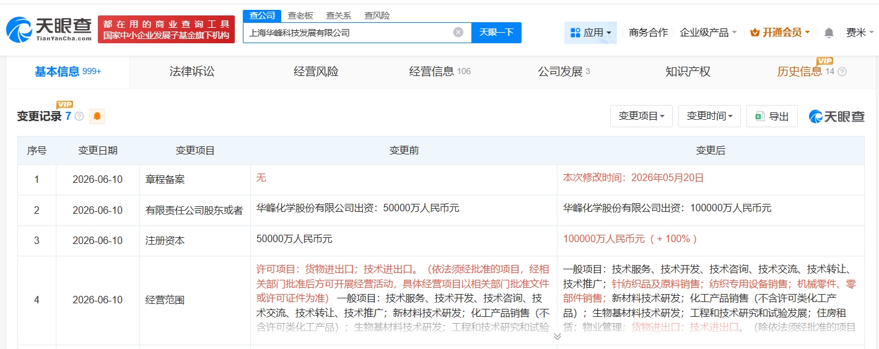This screenshot has height=349, width=879.
Task: Select the 查风险 search tab
Action: coord(377,15)
